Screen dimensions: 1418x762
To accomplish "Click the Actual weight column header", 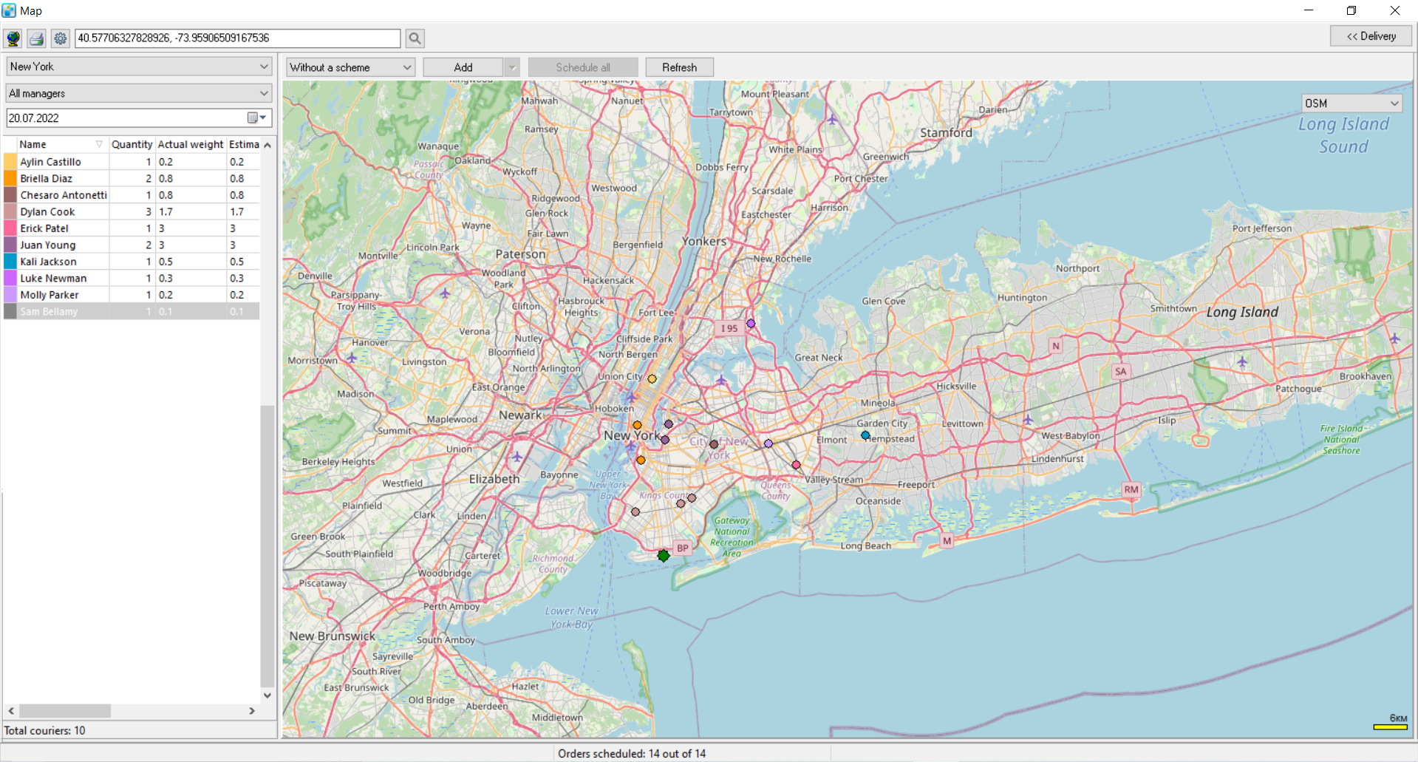I will coord(191,144).
